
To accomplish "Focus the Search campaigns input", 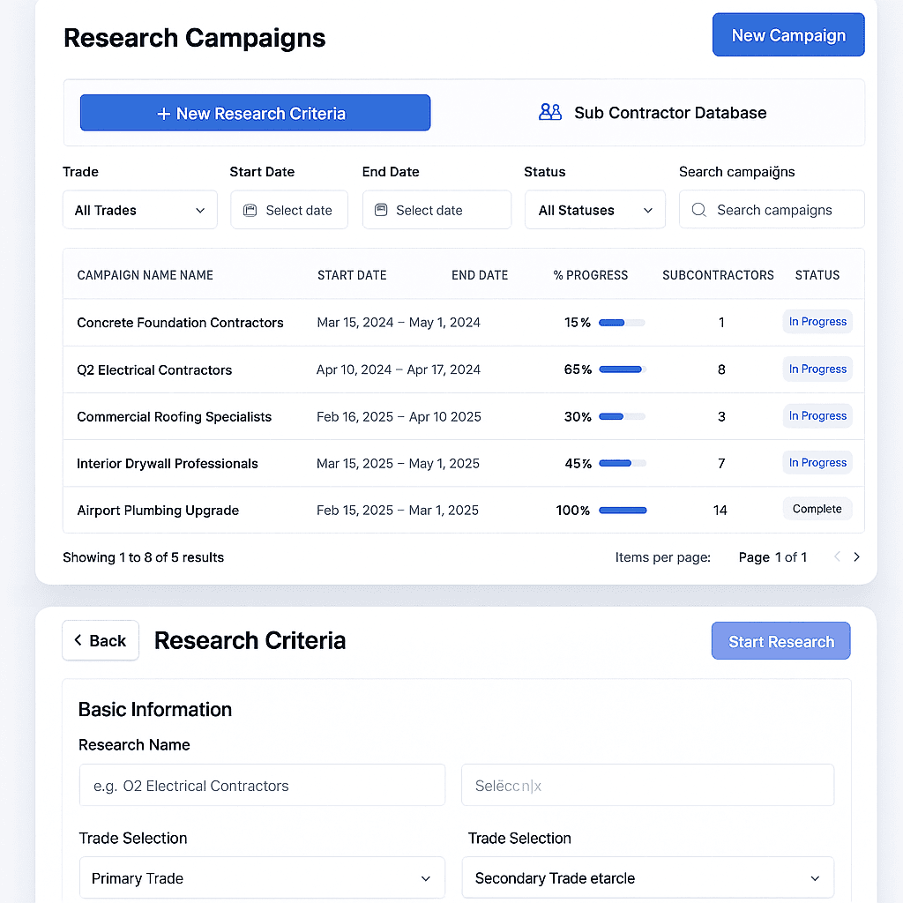I will point(772,210).
